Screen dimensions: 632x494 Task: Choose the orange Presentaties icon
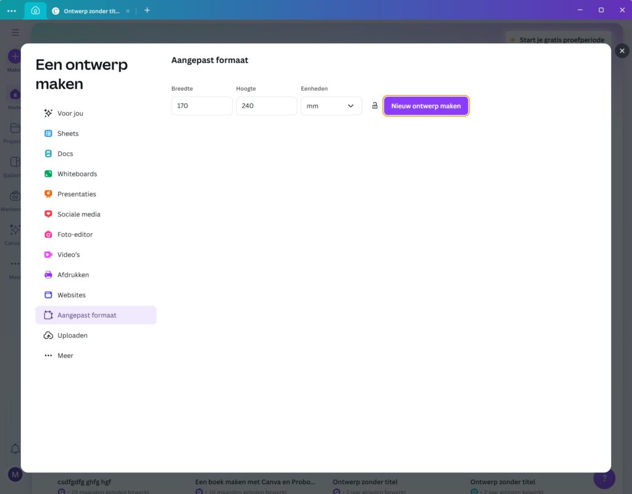point(48,194)
